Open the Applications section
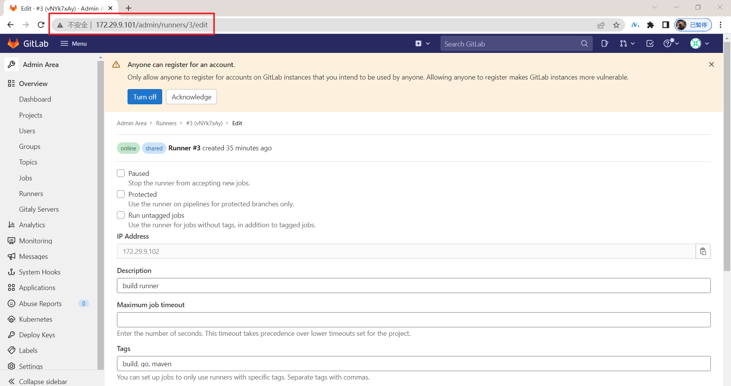The image size is (731, 386). click(32, 288)
